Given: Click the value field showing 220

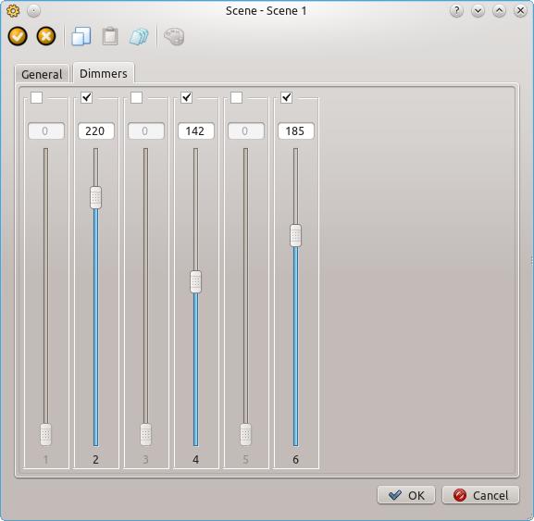Looking at the screenshot, I should coord(96,131).
